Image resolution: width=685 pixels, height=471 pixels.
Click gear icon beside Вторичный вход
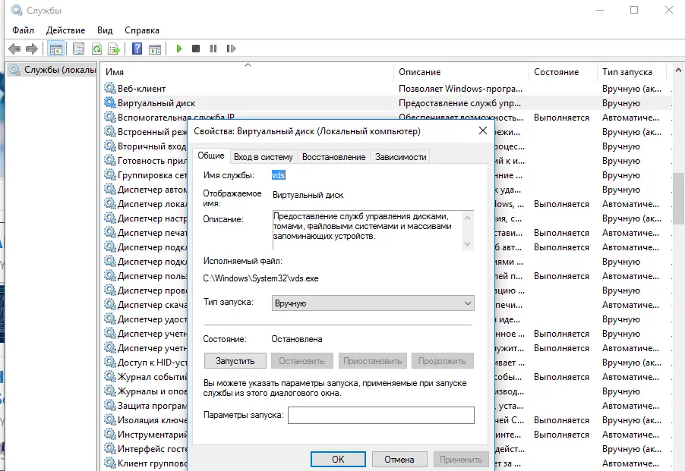109,146
